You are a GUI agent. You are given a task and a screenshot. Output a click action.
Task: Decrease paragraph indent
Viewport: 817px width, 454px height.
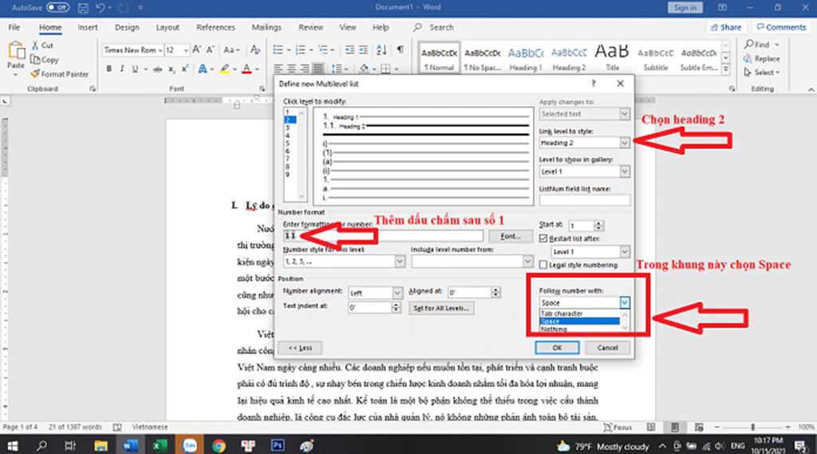click(x=349, y=50)
